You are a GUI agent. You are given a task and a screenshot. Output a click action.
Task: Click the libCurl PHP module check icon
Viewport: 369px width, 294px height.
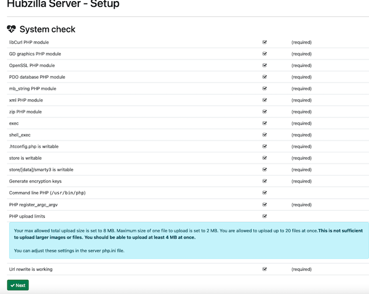tap(265, 42)
